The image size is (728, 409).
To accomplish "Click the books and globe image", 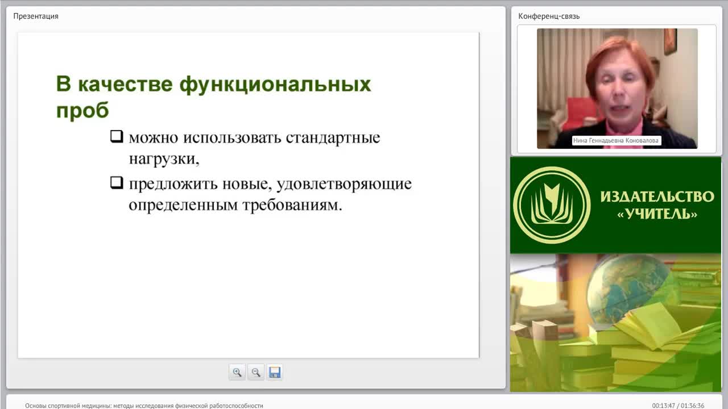I will [x=615, y=323].
